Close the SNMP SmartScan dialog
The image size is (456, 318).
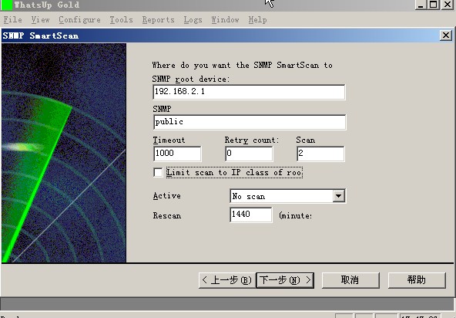446,36
